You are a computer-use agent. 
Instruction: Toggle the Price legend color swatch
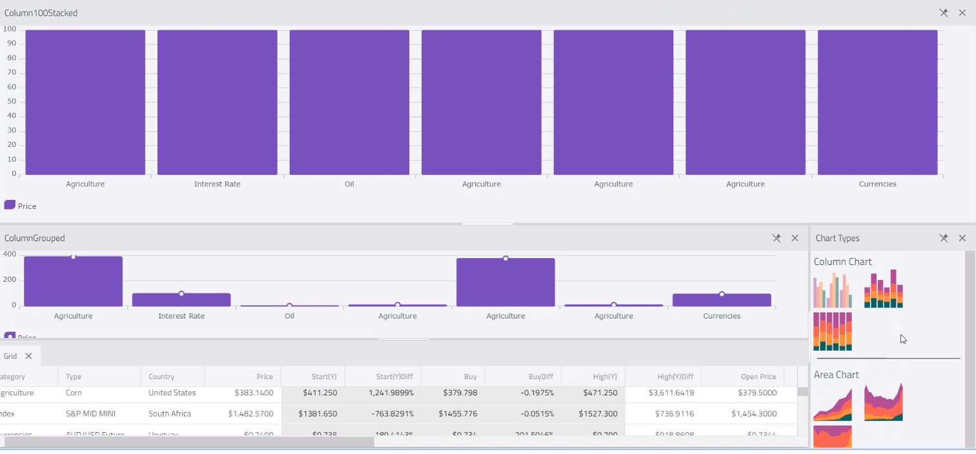(9, 205)
